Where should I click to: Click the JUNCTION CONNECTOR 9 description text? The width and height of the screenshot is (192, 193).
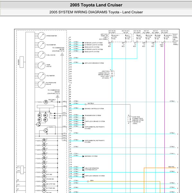click(x=138, y=120)
